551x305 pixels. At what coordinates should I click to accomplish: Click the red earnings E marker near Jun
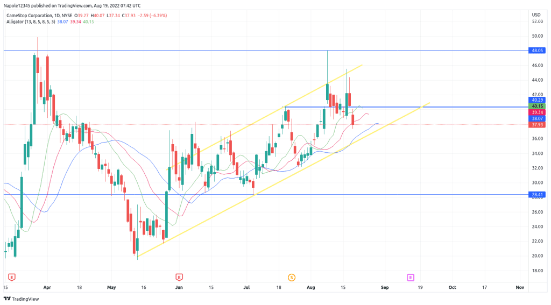(x=179, y=278)
